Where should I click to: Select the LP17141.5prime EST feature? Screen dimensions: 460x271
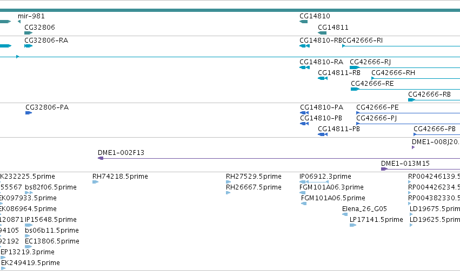353,225
